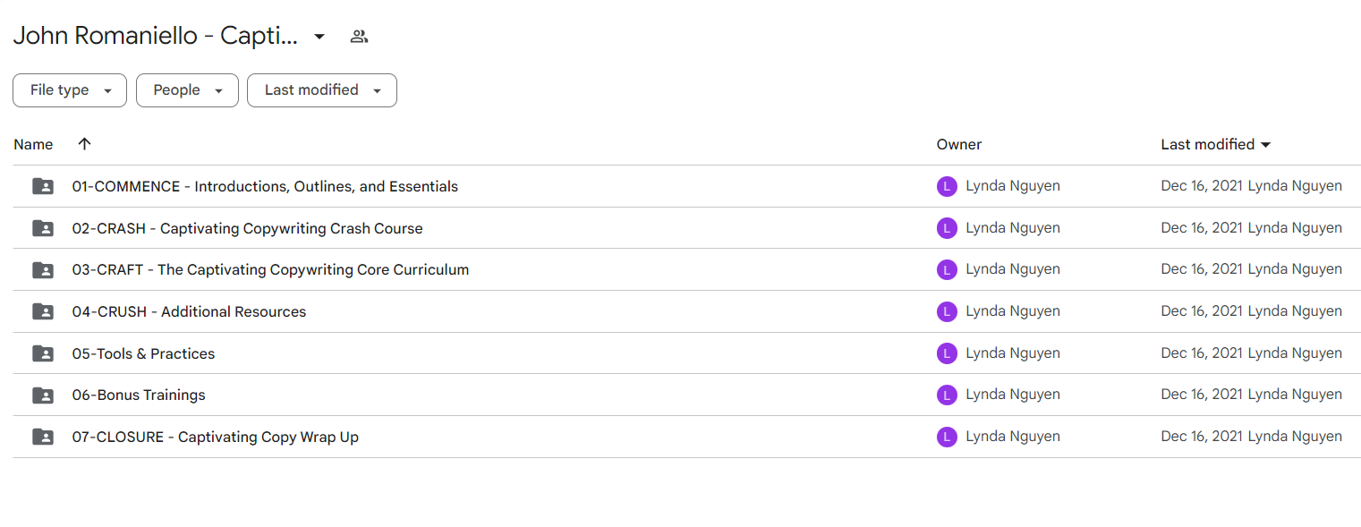The image size is (1361, 527).
Task: Click Lynda Nguyen's avatar in the 01-COMMENCE row
Action: click(x=947, y=186)
